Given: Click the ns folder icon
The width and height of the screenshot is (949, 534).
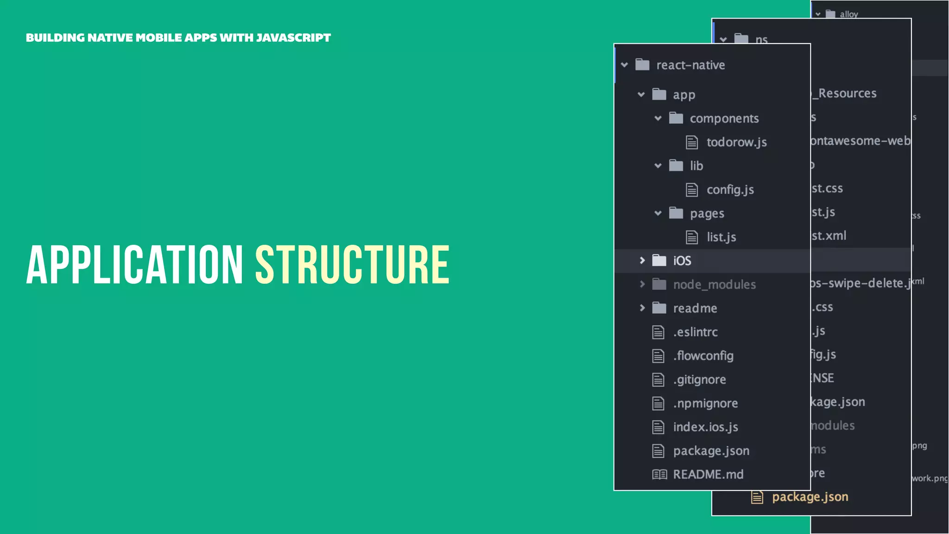Looking at the screenshot, I should [x=741, y=38].
